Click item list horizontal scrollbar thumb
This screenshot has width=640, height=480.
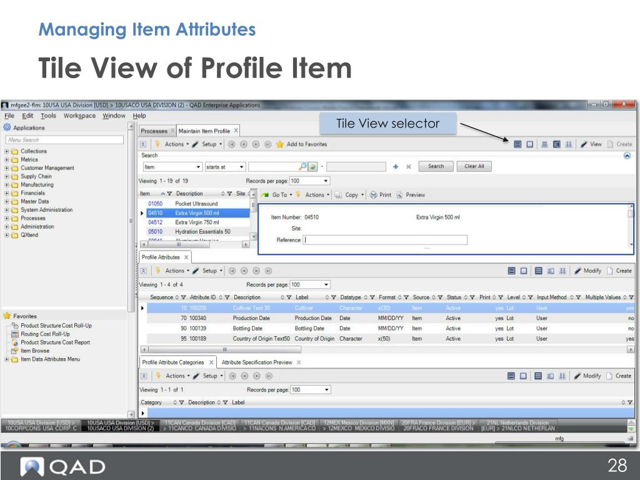[178, 244]
